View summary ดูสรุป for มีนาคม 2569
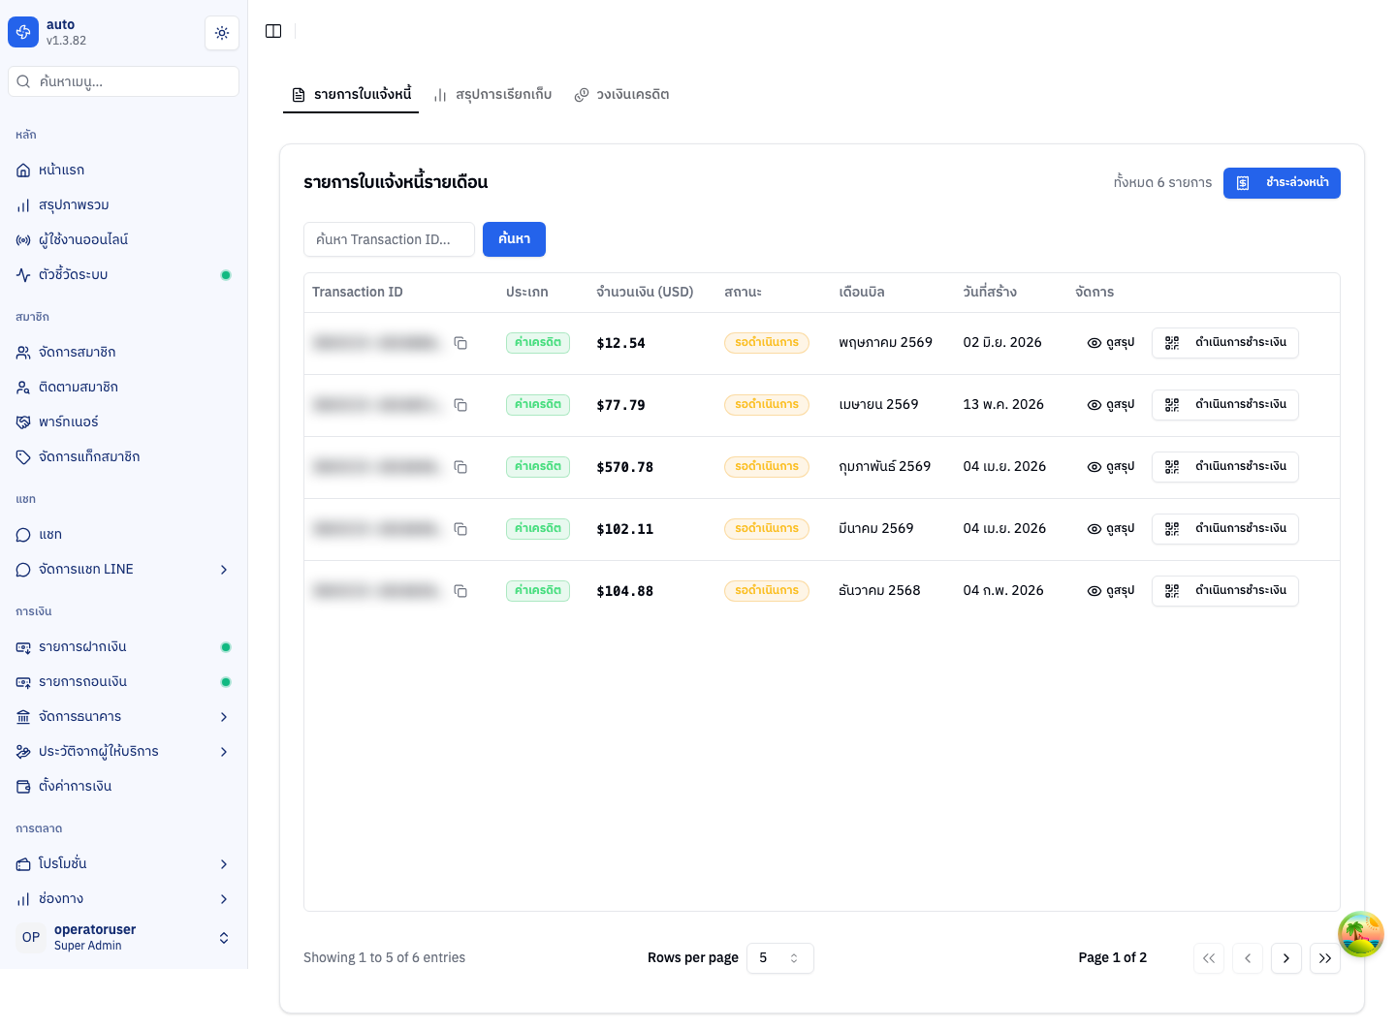Viewport: 1396px width, 1029px height. pos(1110,529)
